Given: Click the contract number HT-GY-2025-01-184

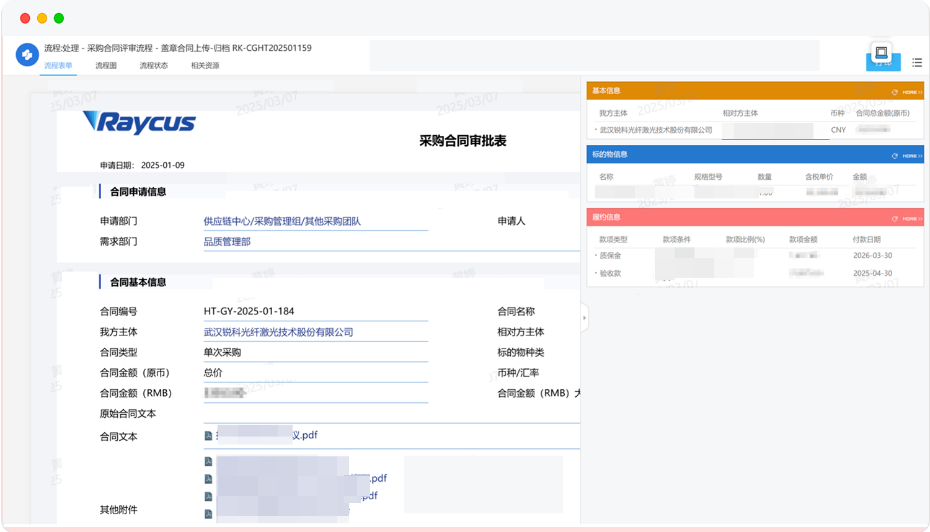Looking at the screenshot, I should 249,311.
